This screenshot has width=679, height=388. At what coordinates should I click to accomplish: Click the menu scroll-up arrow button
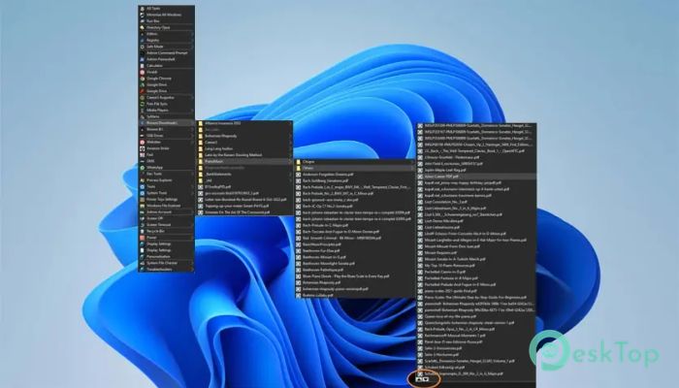[x=419, y=379]
